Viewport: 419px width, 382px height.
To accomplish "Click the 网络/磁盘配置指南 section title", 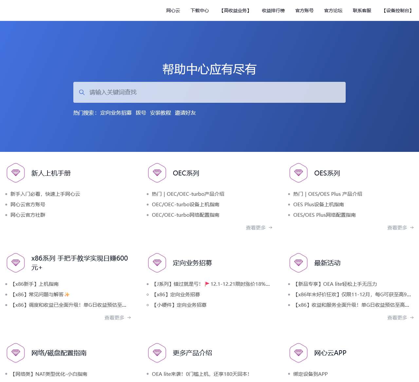I will coord(59,353).
